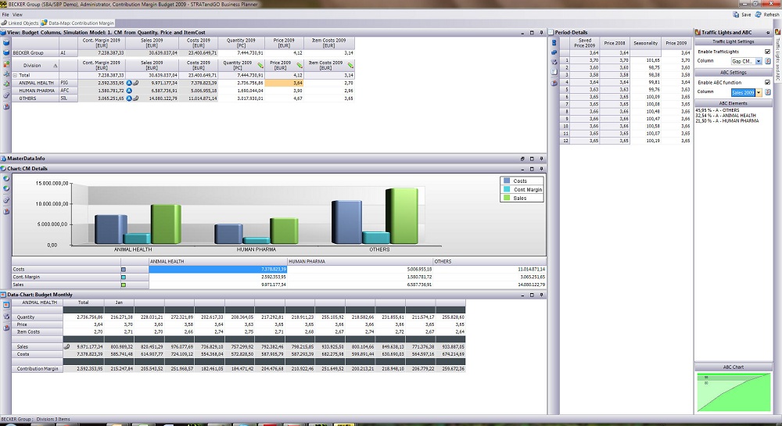Click the settings icon beside the Gap CM column dropdown
This screenshot has width=782, height=426.
coord(768,61)
